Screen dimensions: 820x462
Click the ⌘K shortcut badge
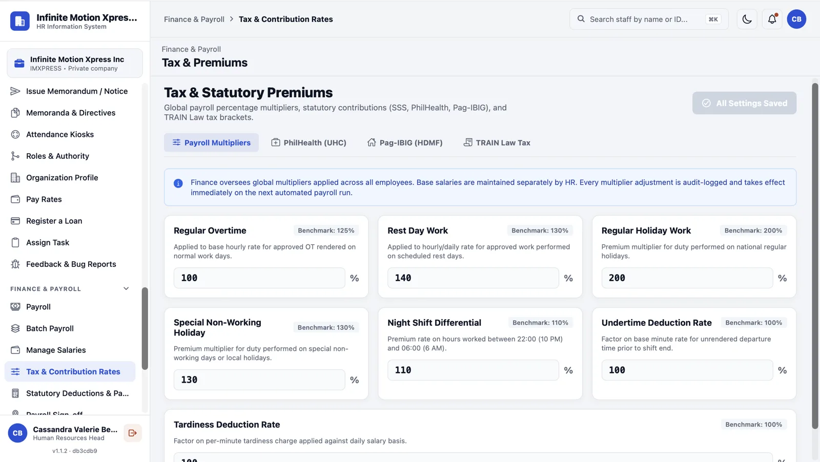tap(713, 19)
